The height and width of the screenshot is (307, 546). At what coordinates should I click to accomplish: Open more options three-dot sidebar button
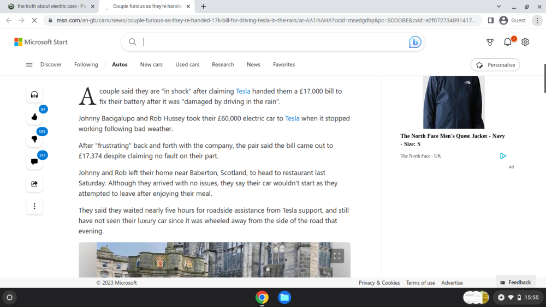click(34, 206)
